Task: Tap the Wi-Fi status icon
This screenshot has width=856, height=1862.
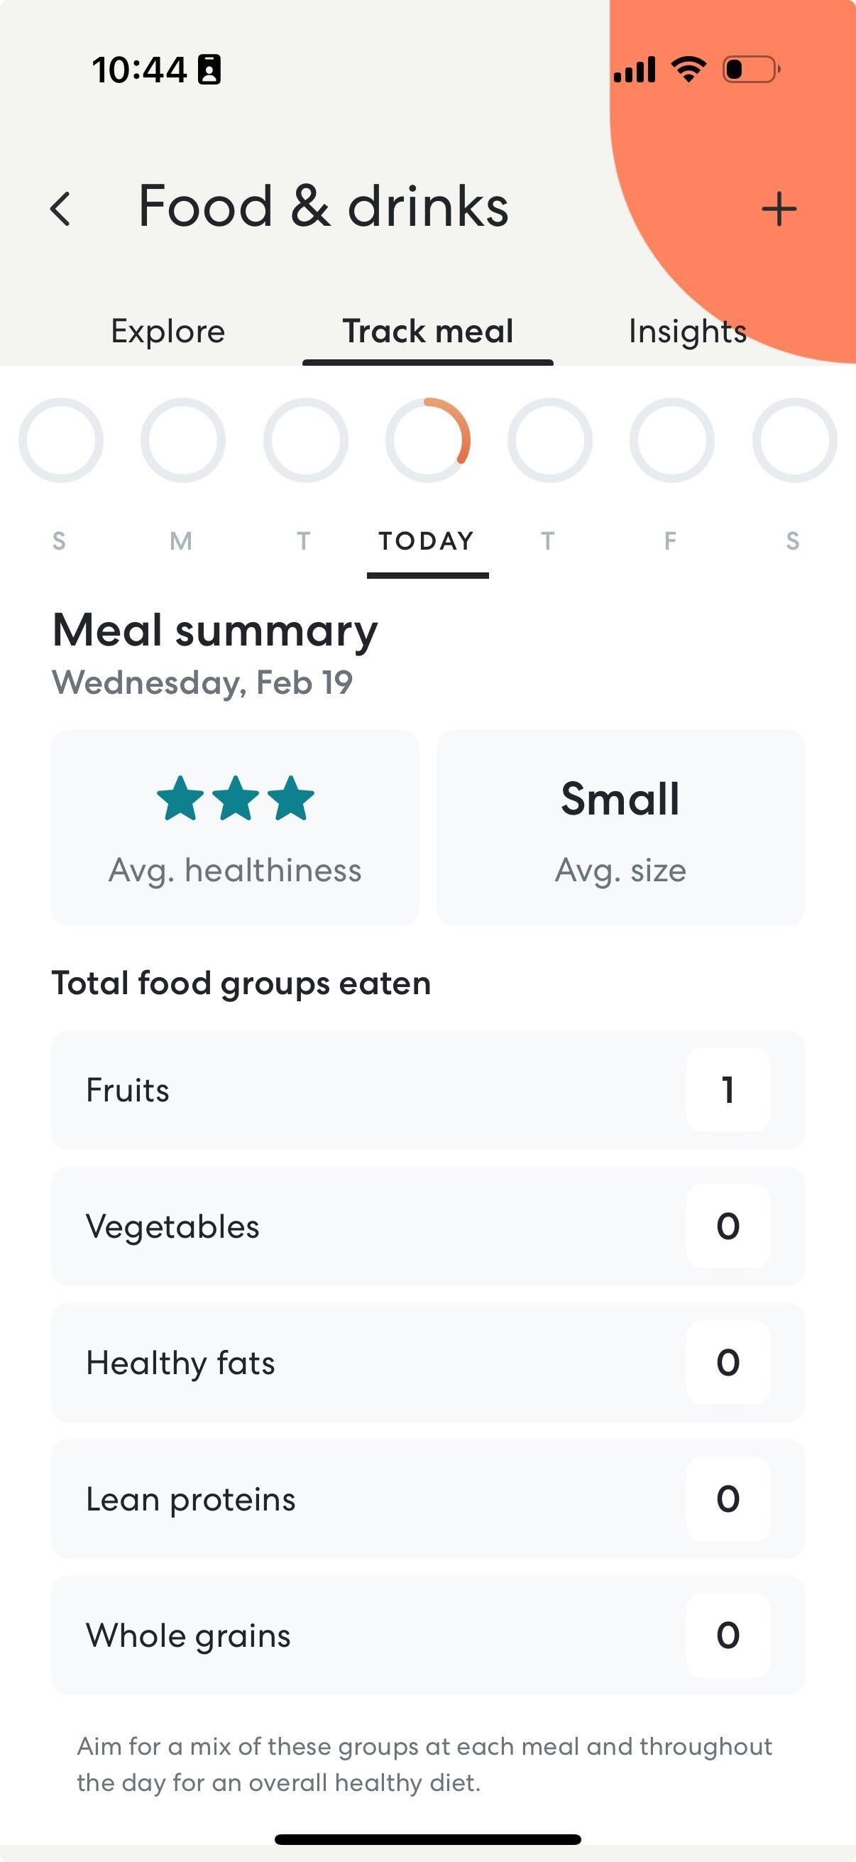Action: pos(688,70)
